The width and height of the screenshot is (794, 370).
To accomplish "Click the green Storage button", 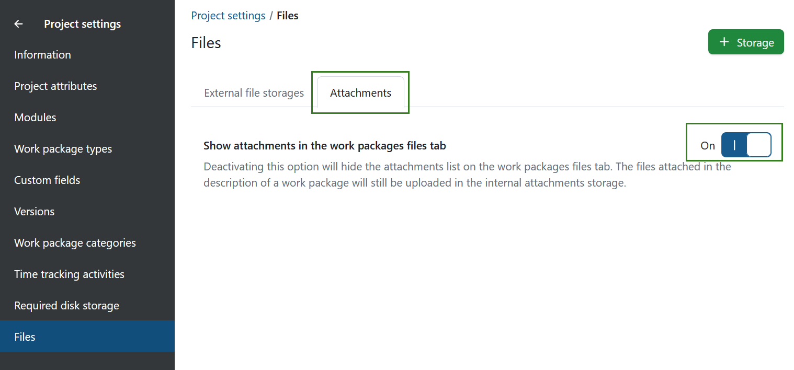I will [x=745, y=42].
